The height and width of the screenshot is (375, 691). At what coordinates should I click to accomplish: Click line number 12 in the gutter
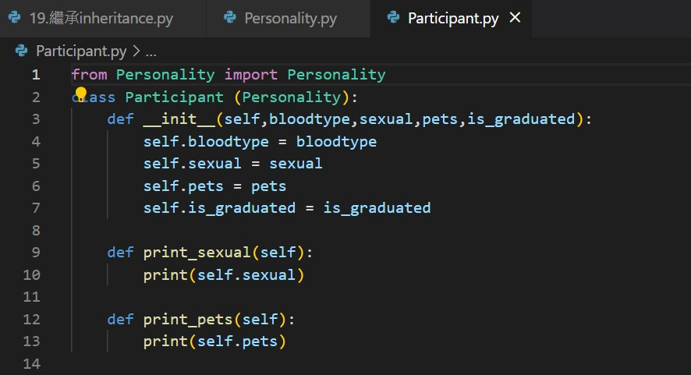[32, 320]
